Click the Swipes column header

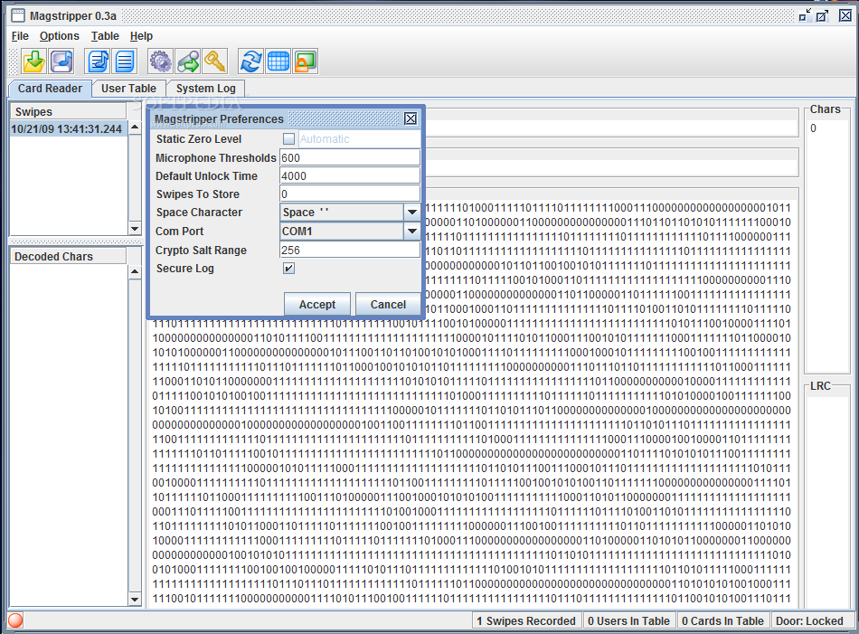69,112
